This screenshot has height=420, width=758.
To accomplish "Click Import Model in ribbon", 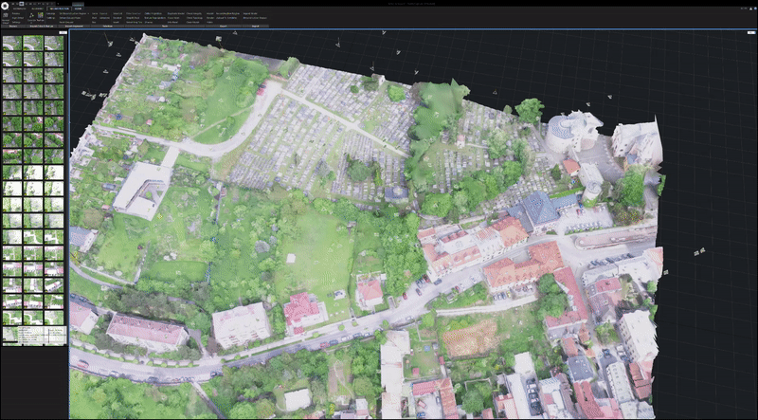I will point(249,13).
